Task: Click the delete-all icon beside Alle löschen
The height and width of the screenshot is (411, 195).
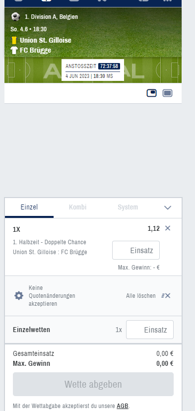Action: point(166,296)
